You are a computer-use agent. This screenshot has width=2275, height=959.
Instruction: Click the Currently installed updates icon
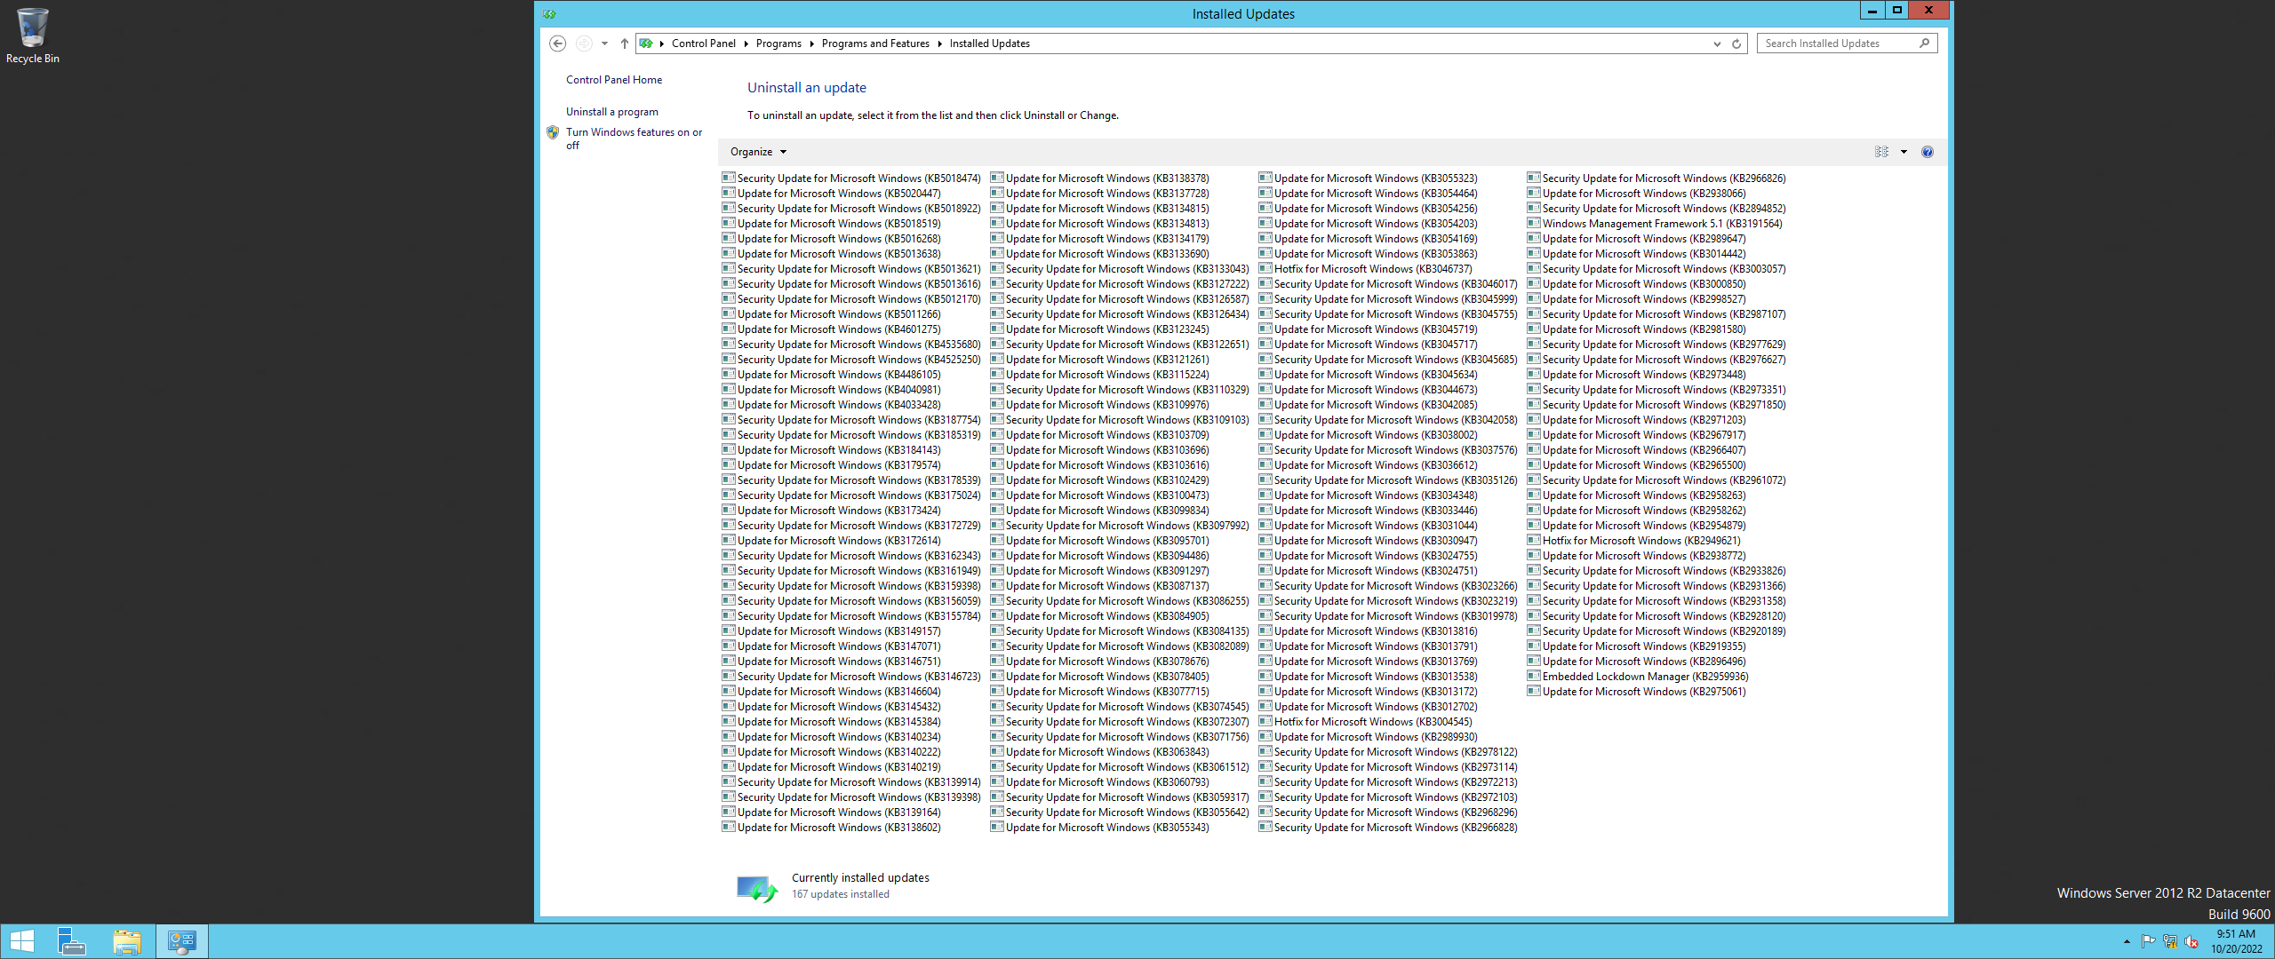pos(757,887)
